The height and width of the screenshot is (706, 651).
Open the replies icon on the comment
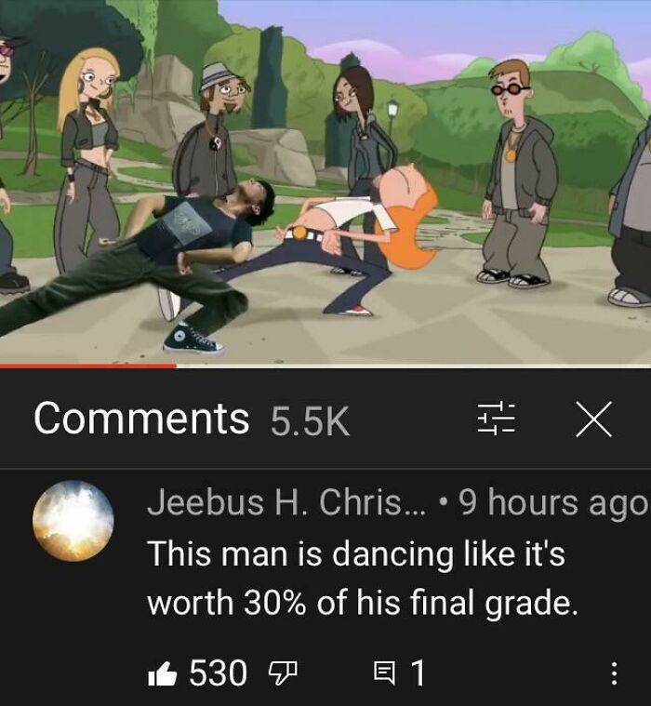click(385, 673)
